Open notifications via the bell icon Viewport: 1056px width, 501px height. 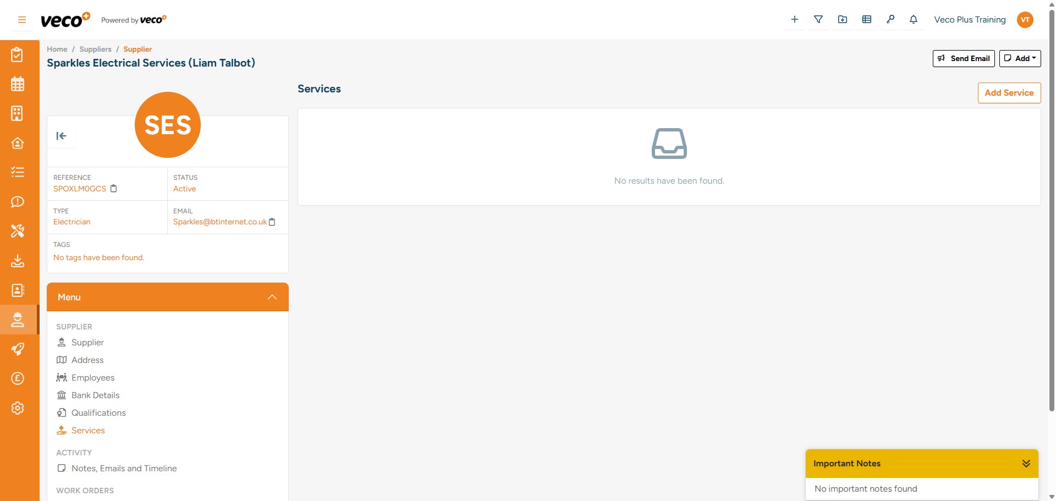coord(914,19)
